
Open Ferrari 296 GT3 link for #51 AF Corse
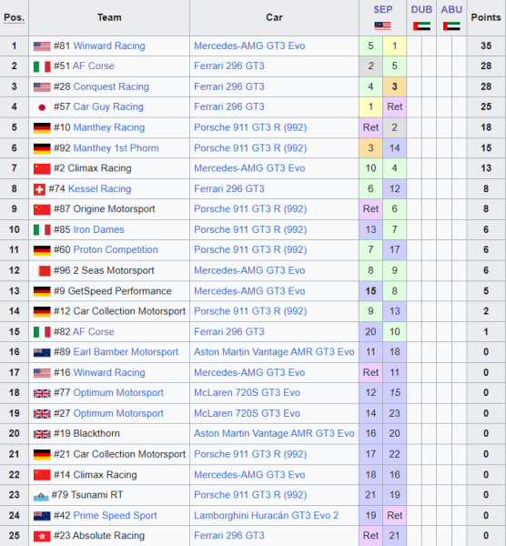point(229,66)
